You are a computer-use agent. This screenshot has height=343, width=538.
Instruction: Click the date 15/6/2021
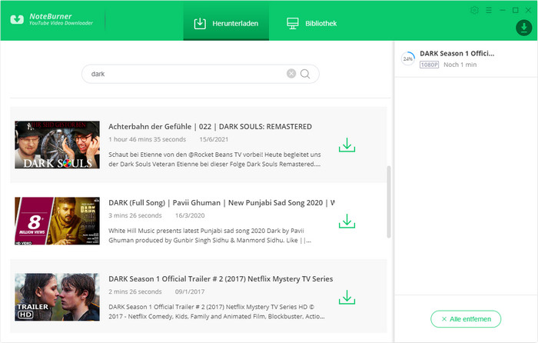coord(214,139)
